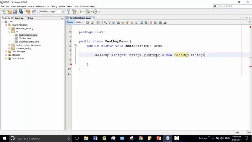Screen dimensions: 252x142
Task: Collapse the Source Packages node
Action: 6,25
